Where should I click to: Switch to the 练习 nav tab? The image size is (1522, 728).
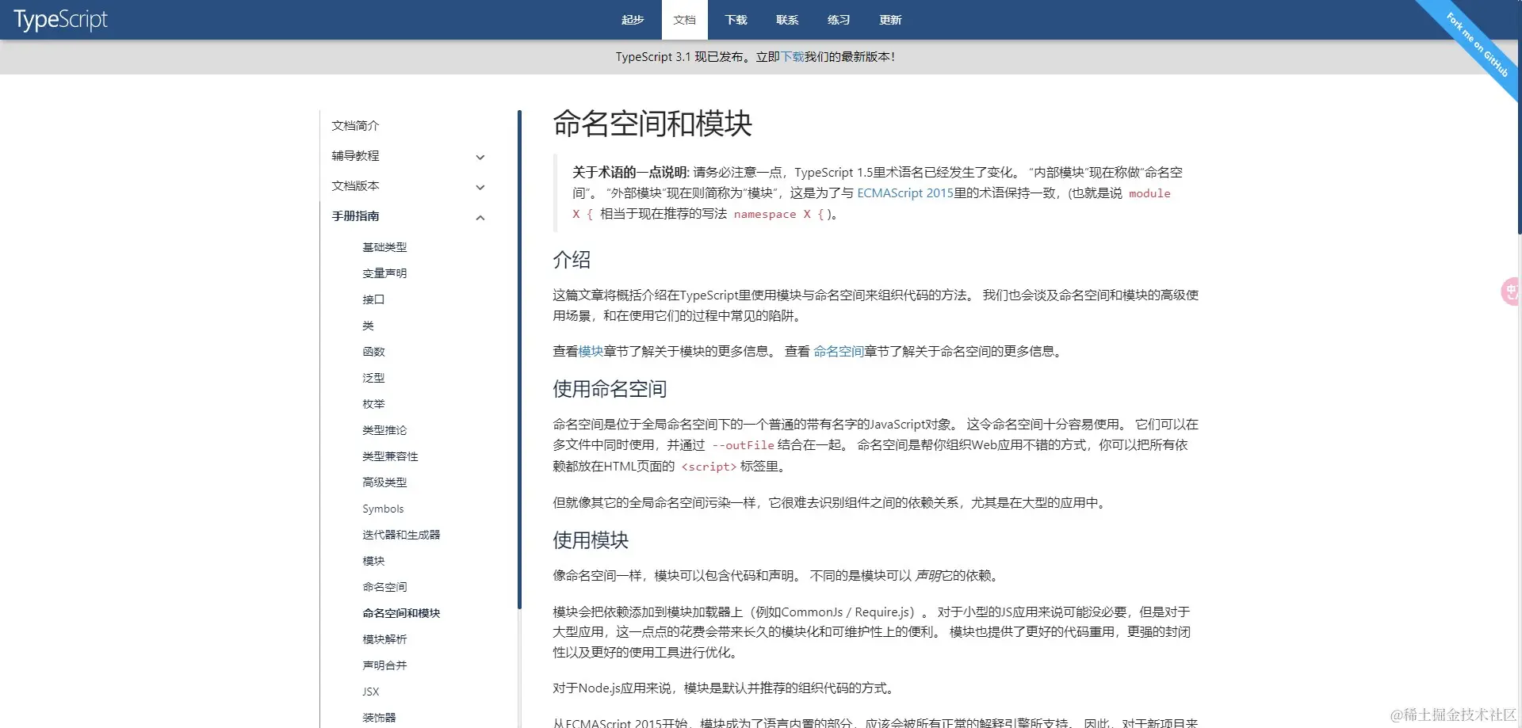coord(839,20)
